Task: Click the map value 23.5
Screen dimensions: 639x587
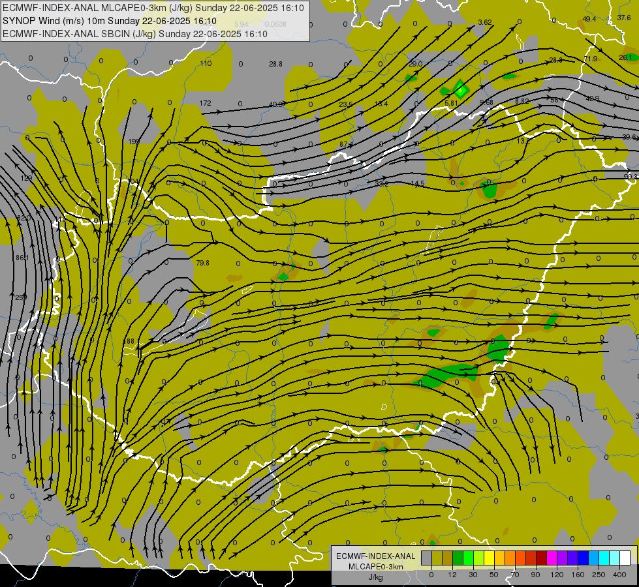Action: [x=345, y=104]
